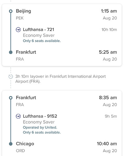Image resolution: width=124 pixels, height=156 pixels.
Task: Click the 10h 10m flight duration
Action: tap(109, 30)
